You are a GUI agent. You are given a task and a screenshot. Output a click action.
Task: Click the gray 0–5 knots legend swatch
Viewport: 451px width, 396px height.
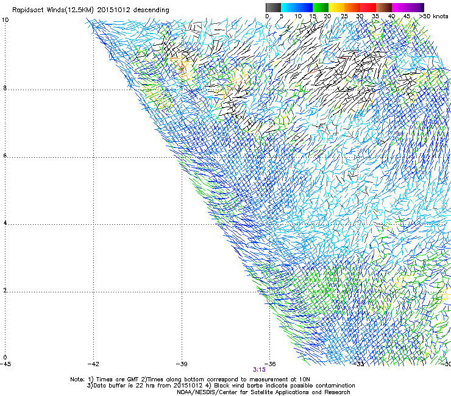click(x=273, y=7)
